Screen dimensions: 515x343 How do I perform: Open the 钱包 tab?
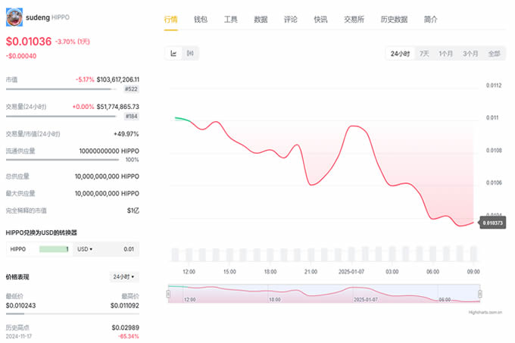click(201, 19)
